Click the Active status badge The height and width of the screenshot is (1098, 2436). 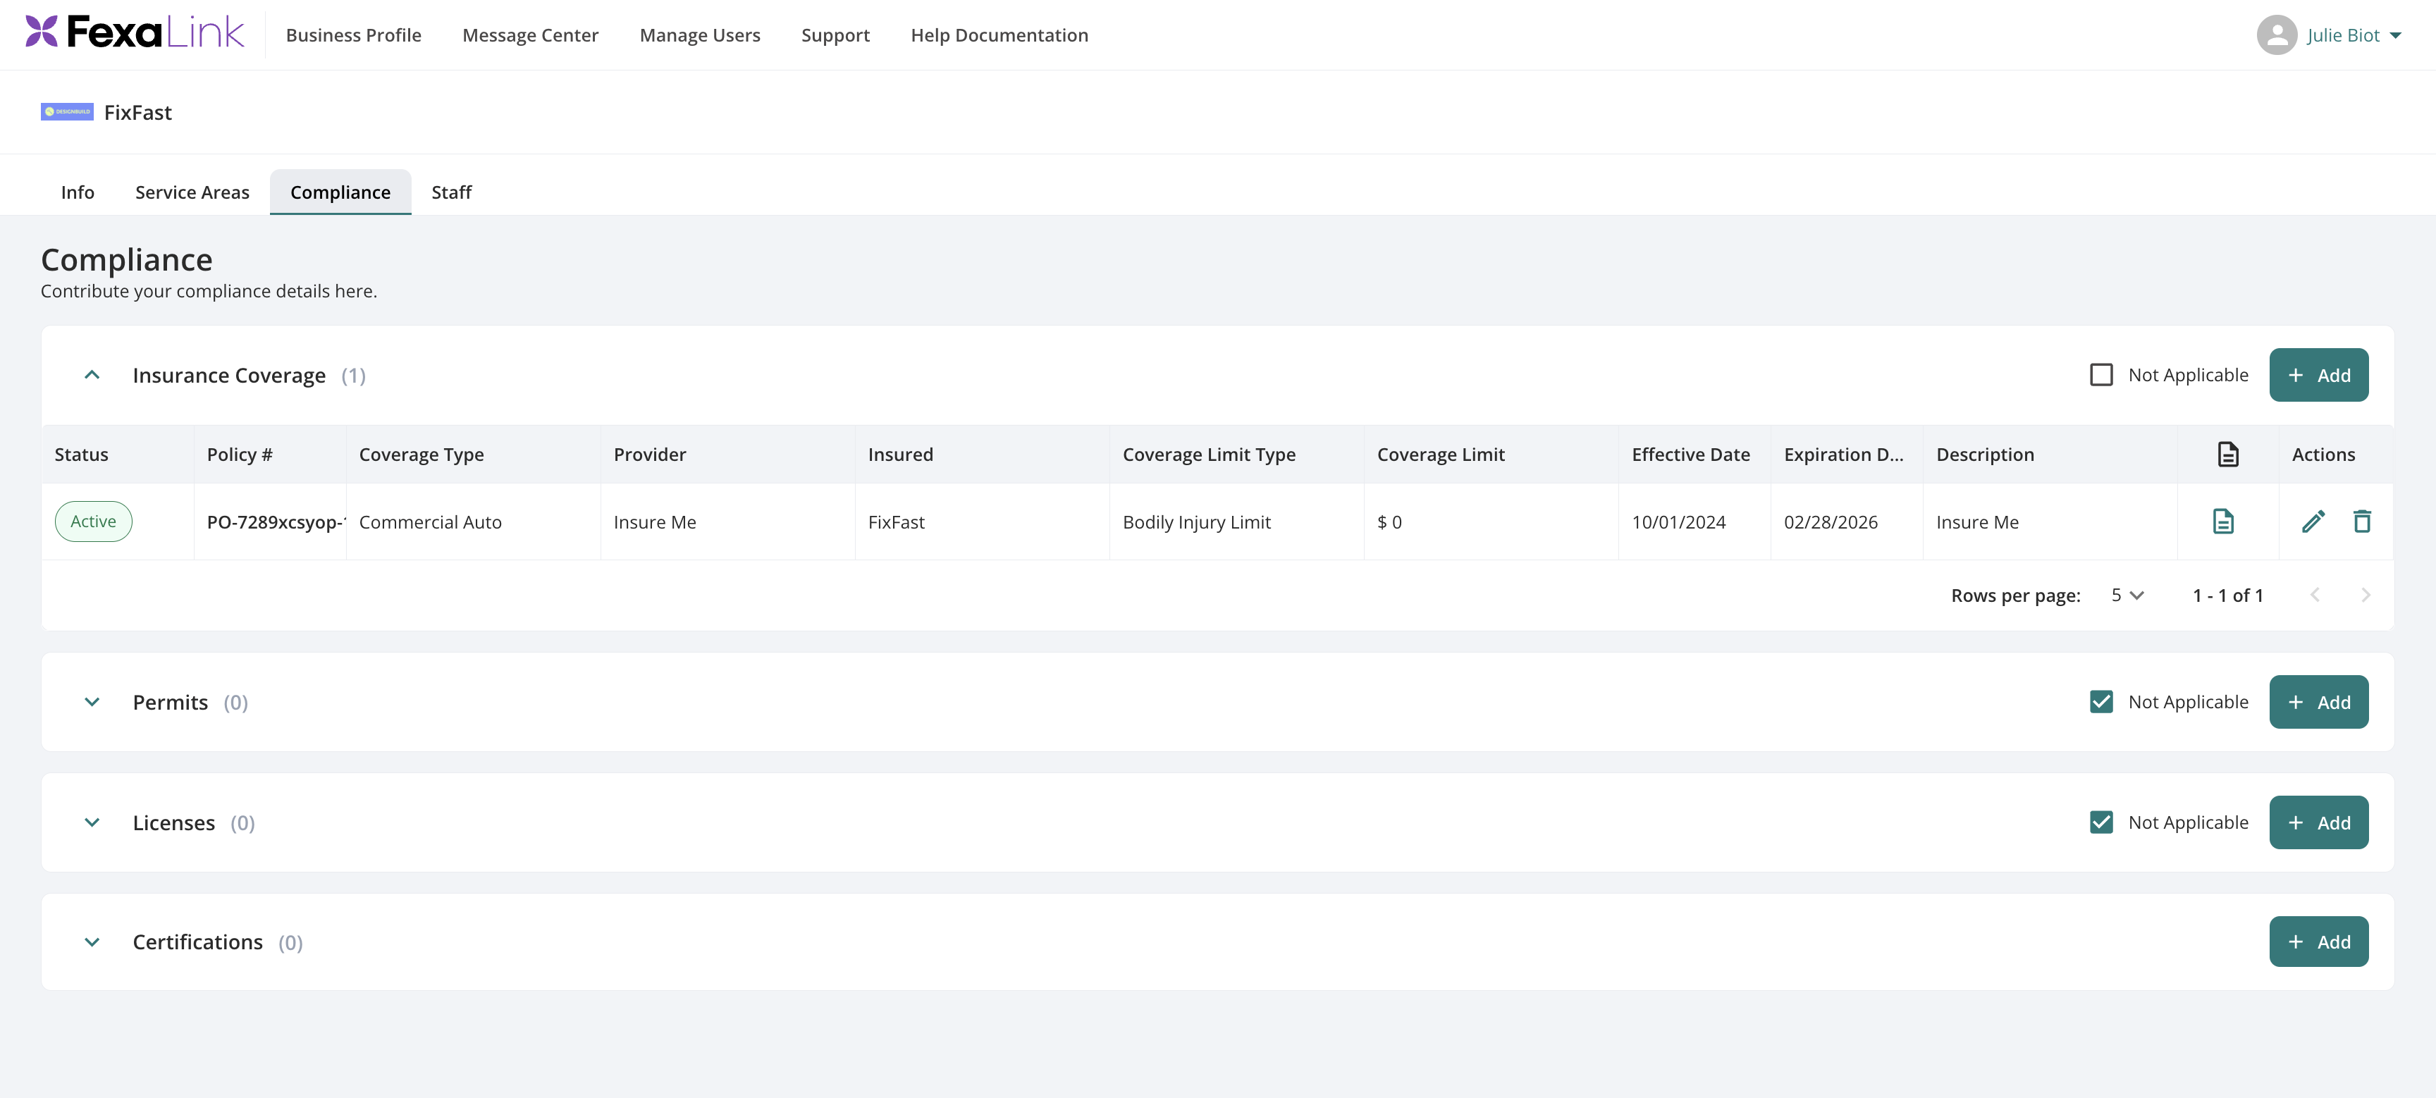[94, 521]
